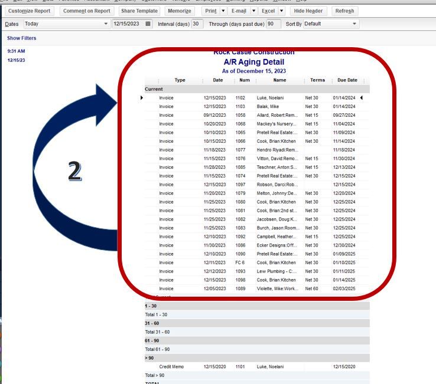Image resolution: width=436 pixels, height=384 pixels.
Task: Click the Memorize button
Action: click(180, 11)
